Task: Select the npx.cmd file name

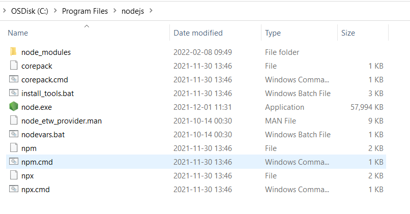Action: click(36, 190)
